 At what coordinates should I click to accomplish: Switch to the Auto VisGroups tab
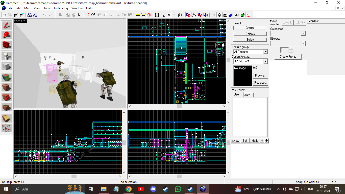coord(248,95)
